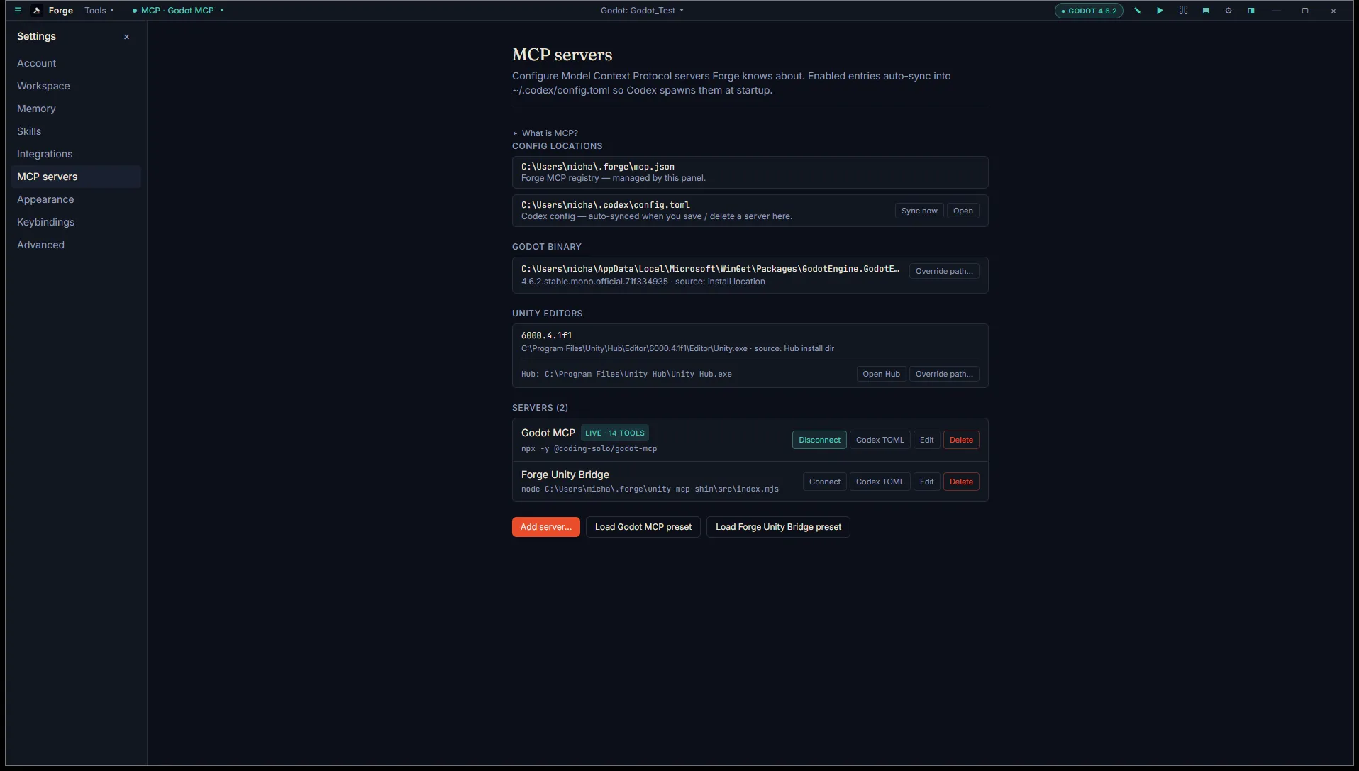The image size is (1359, 771).
Task: Open the MCP · Godot MCP dropdown
Action: click(x=178, y=11)
